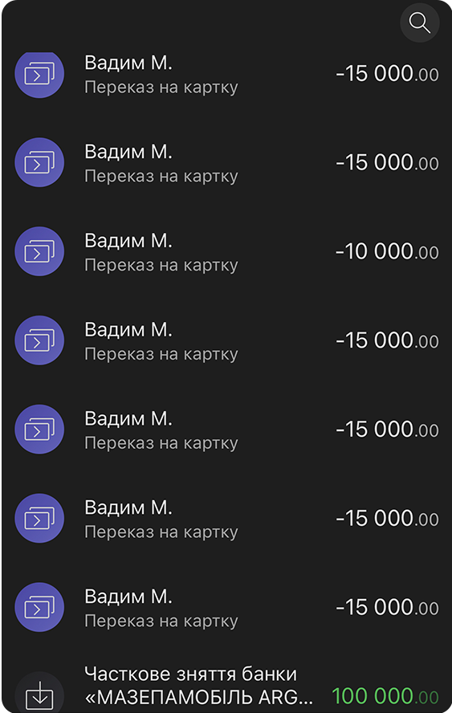Image resolution: width=452 pixels, height=713 pixels.
Task: Tap the fourth Вадим М. transfer icon from the top
Action: [x=39, y=340]
